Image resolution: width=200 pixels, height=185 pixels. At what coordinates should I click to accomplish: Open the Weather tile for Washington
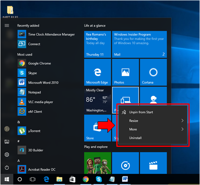click(98, 100)
